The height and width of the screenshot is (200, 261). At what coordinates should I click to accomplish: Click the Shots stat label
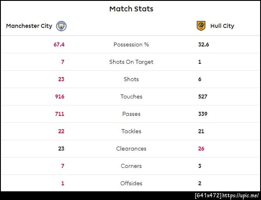pos(131,79)
